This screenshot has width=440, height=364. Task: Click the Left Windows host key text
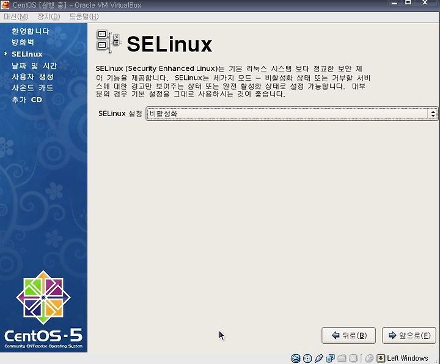(x=408, y=358)
